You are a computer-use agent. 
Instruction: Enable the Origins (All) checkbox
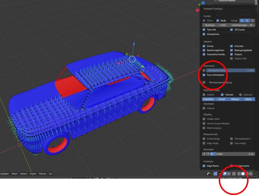(x=231, y=59)
